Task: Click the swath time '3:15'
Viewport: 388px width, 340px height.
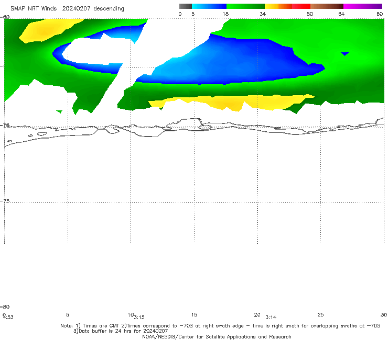Action: [x=139, y=318]
